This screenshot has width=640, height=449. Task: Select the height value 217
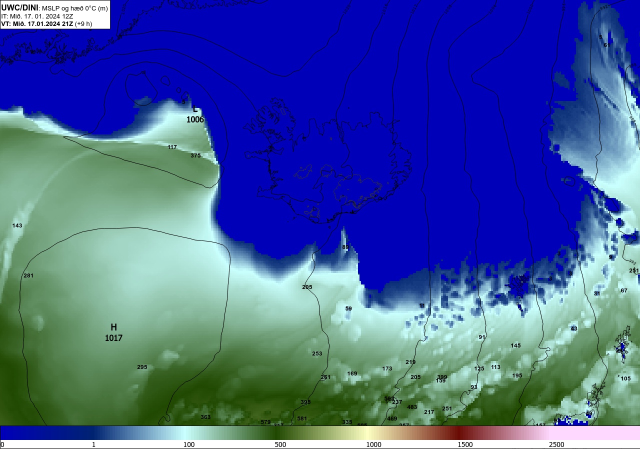point(429,412)
